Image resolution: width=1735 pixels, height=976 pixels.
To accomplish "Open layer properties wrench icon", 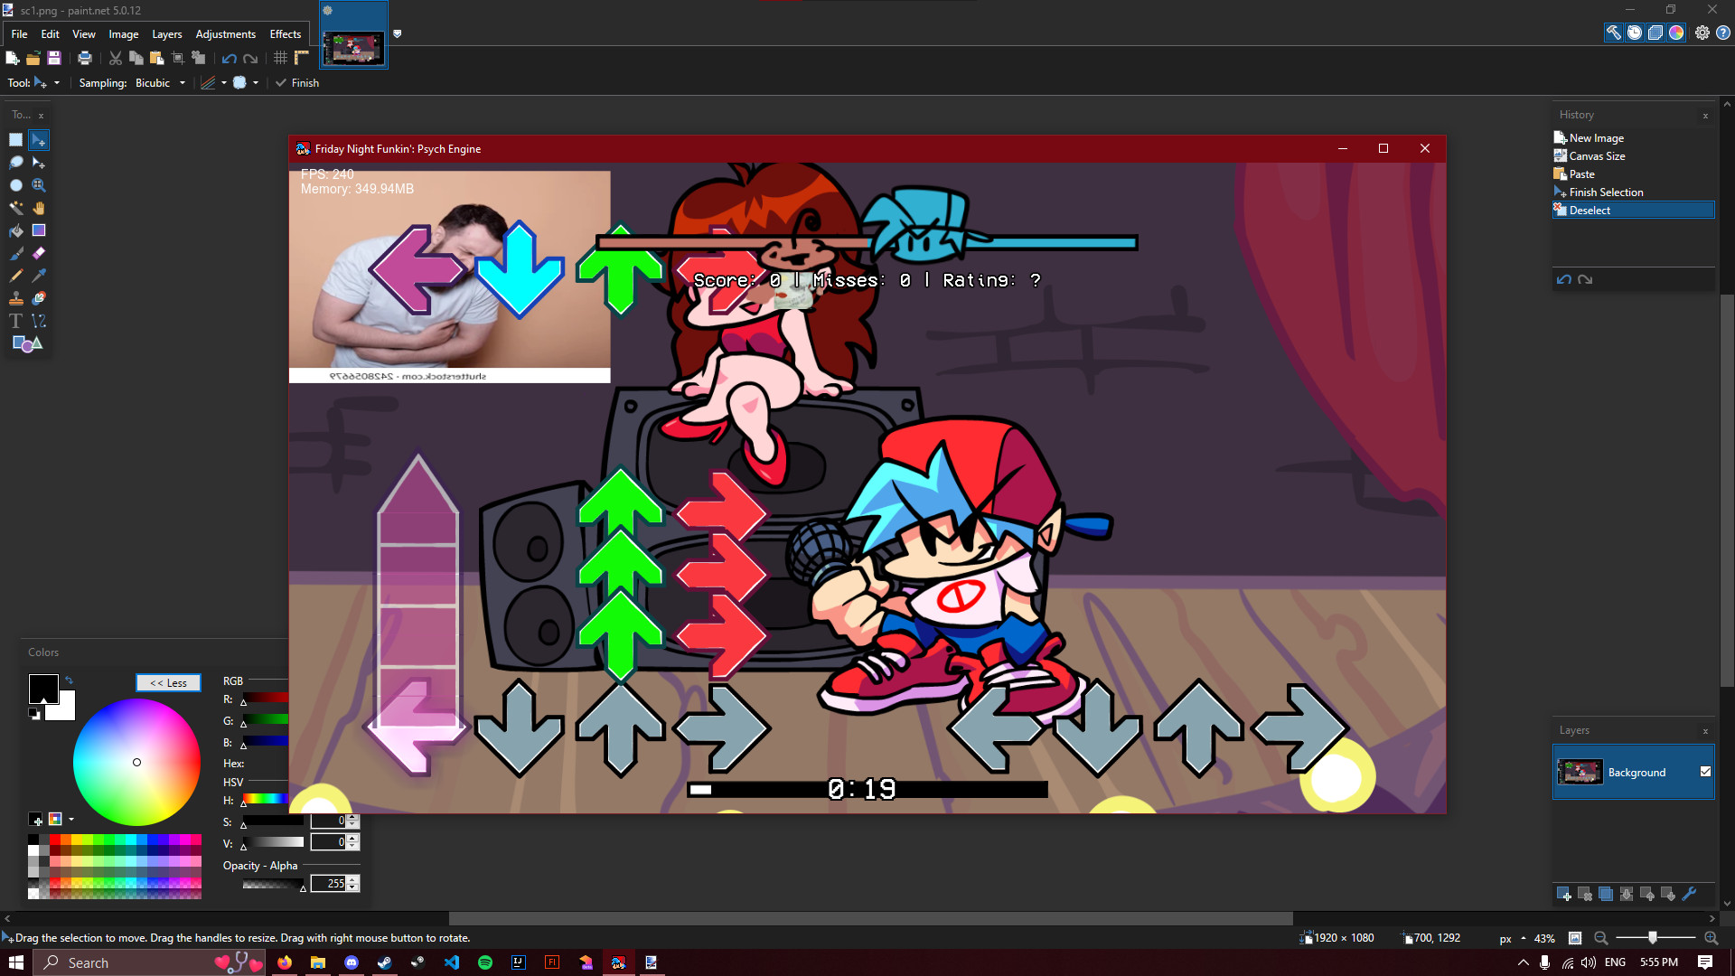I will tap(1689, 895).
